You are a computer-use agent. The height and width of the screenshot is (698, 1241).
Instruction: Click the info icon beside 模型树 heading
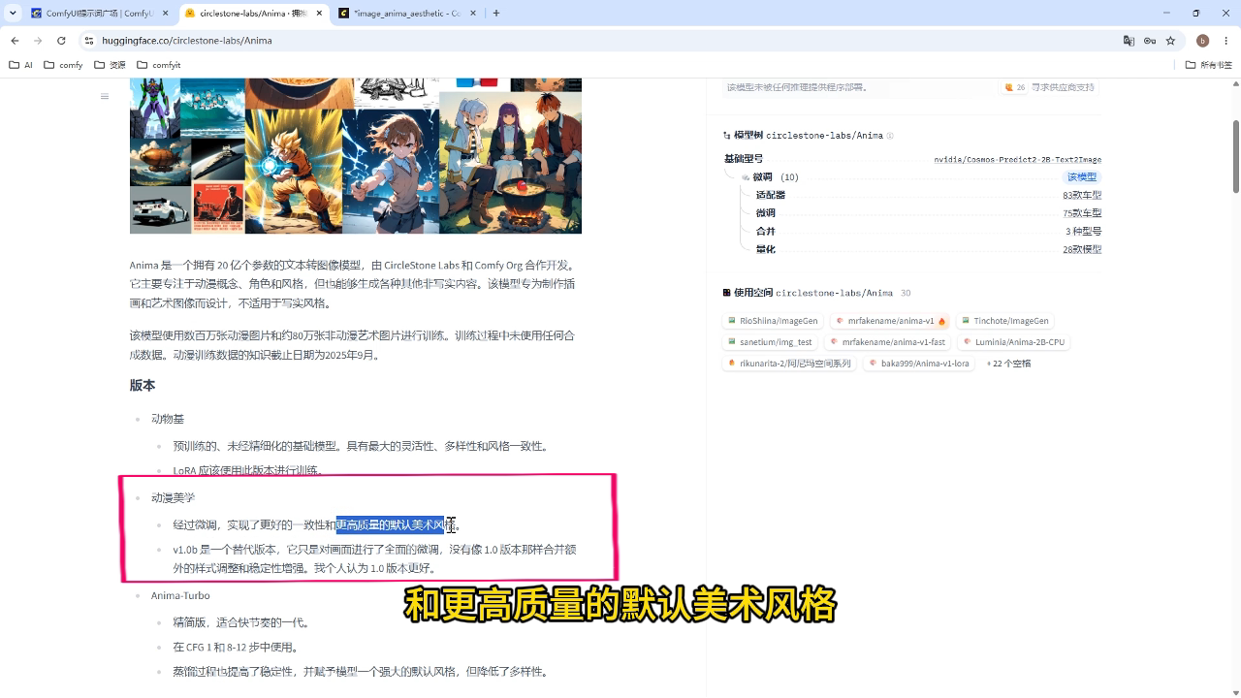pyautogui.click(x=890, y=136)
